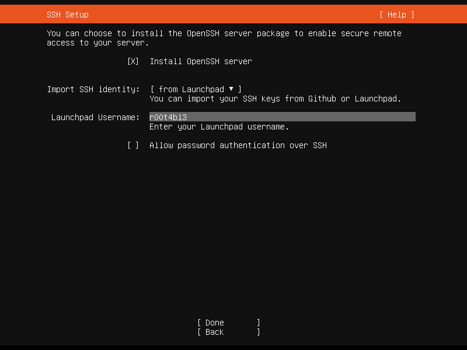Click the Install OpenSSH server label
This screenshot has height=350, width=467.
pyautogui.click(x=201, y=61)
